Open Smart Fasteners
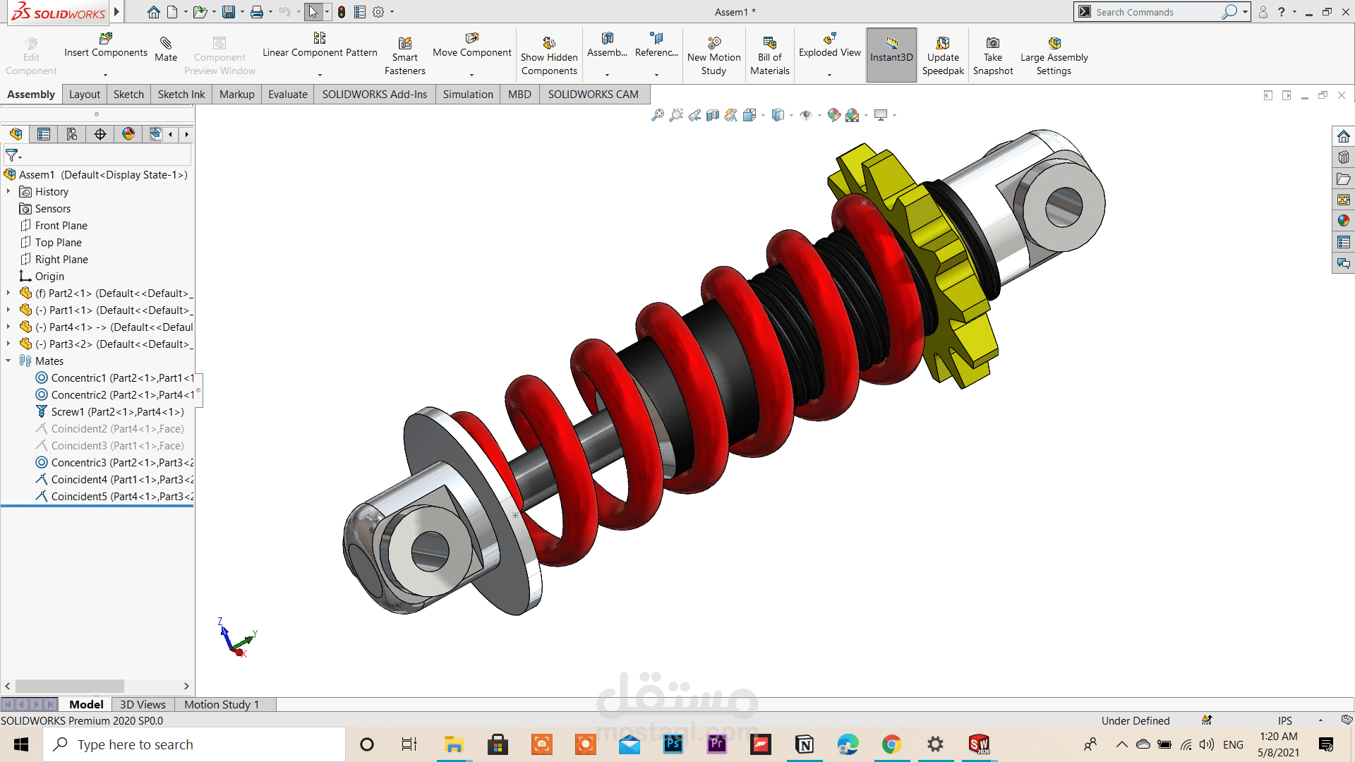Viewport: 1355px width, 762px height. [405, 54]
